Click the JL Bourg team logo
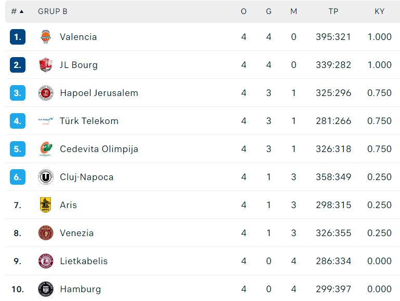The image size is (400, 301). click(46, 65)
